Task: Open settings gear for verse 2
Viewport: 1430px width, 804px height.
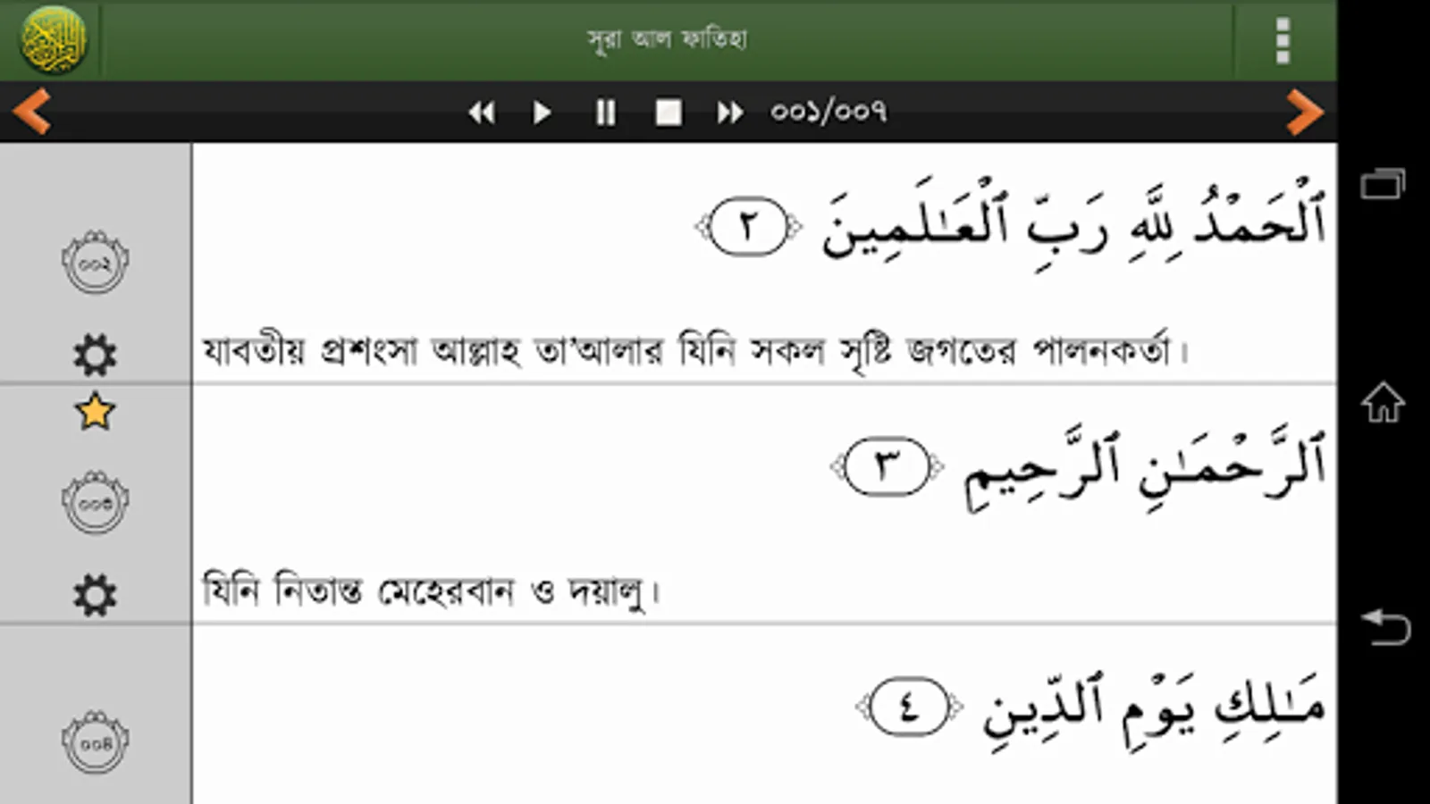Action: pos(95,356)
